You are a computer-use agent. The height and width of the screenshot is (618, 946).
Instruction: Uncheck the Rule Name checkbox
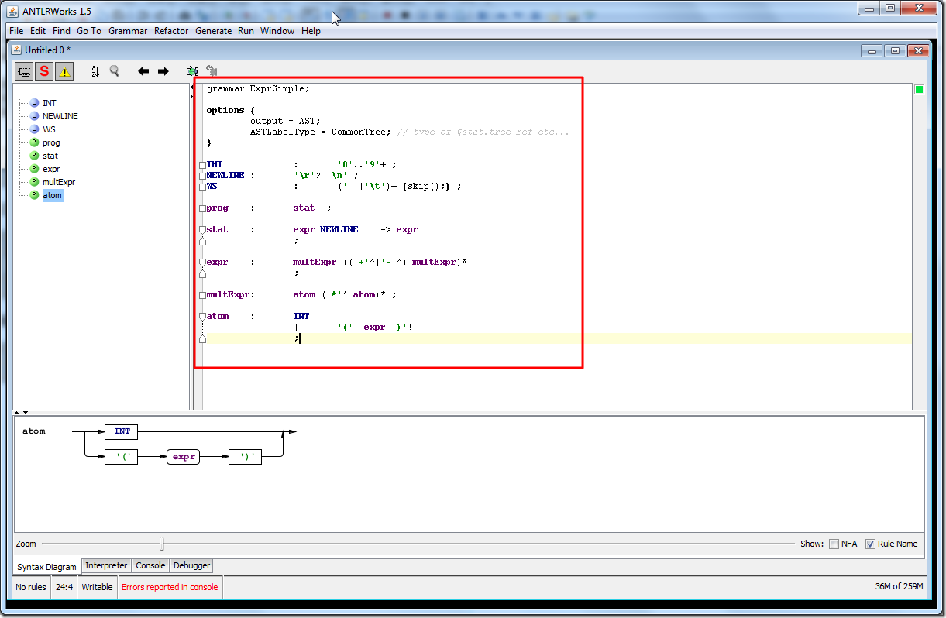tap(870, 544)
